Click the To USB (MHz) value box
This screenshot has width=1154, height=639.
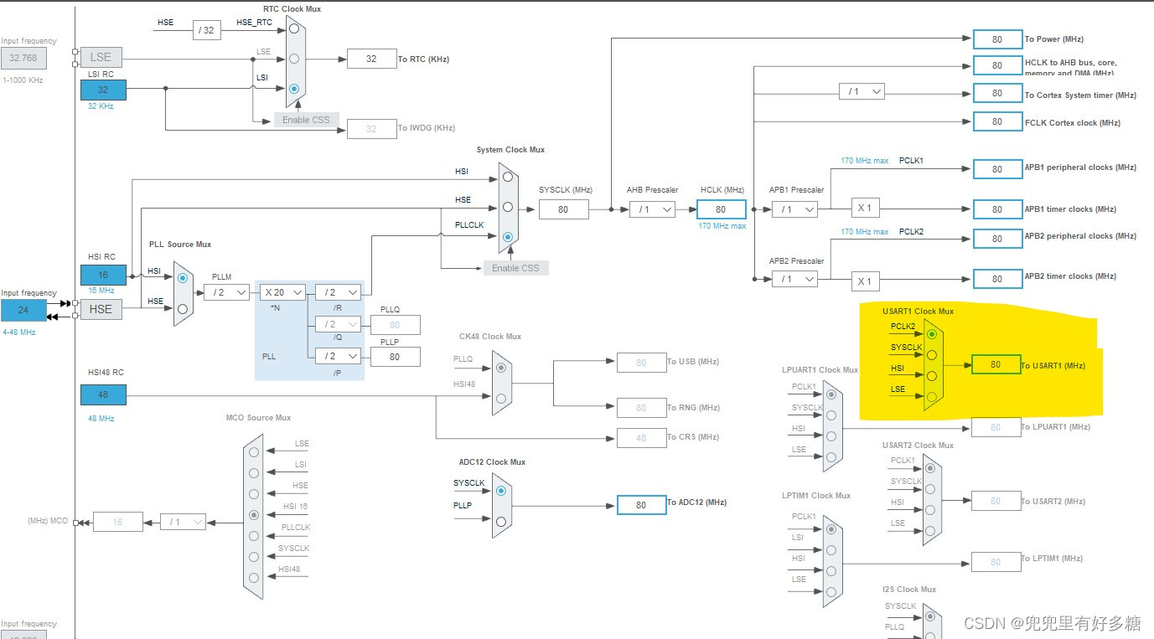[641, 363]
